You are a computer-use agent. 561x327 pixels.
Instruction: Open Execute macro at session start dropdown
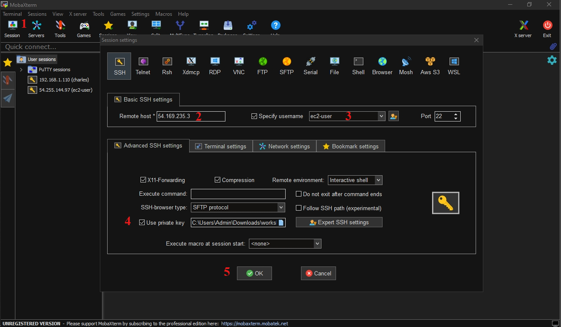click(x=317, y=244)
